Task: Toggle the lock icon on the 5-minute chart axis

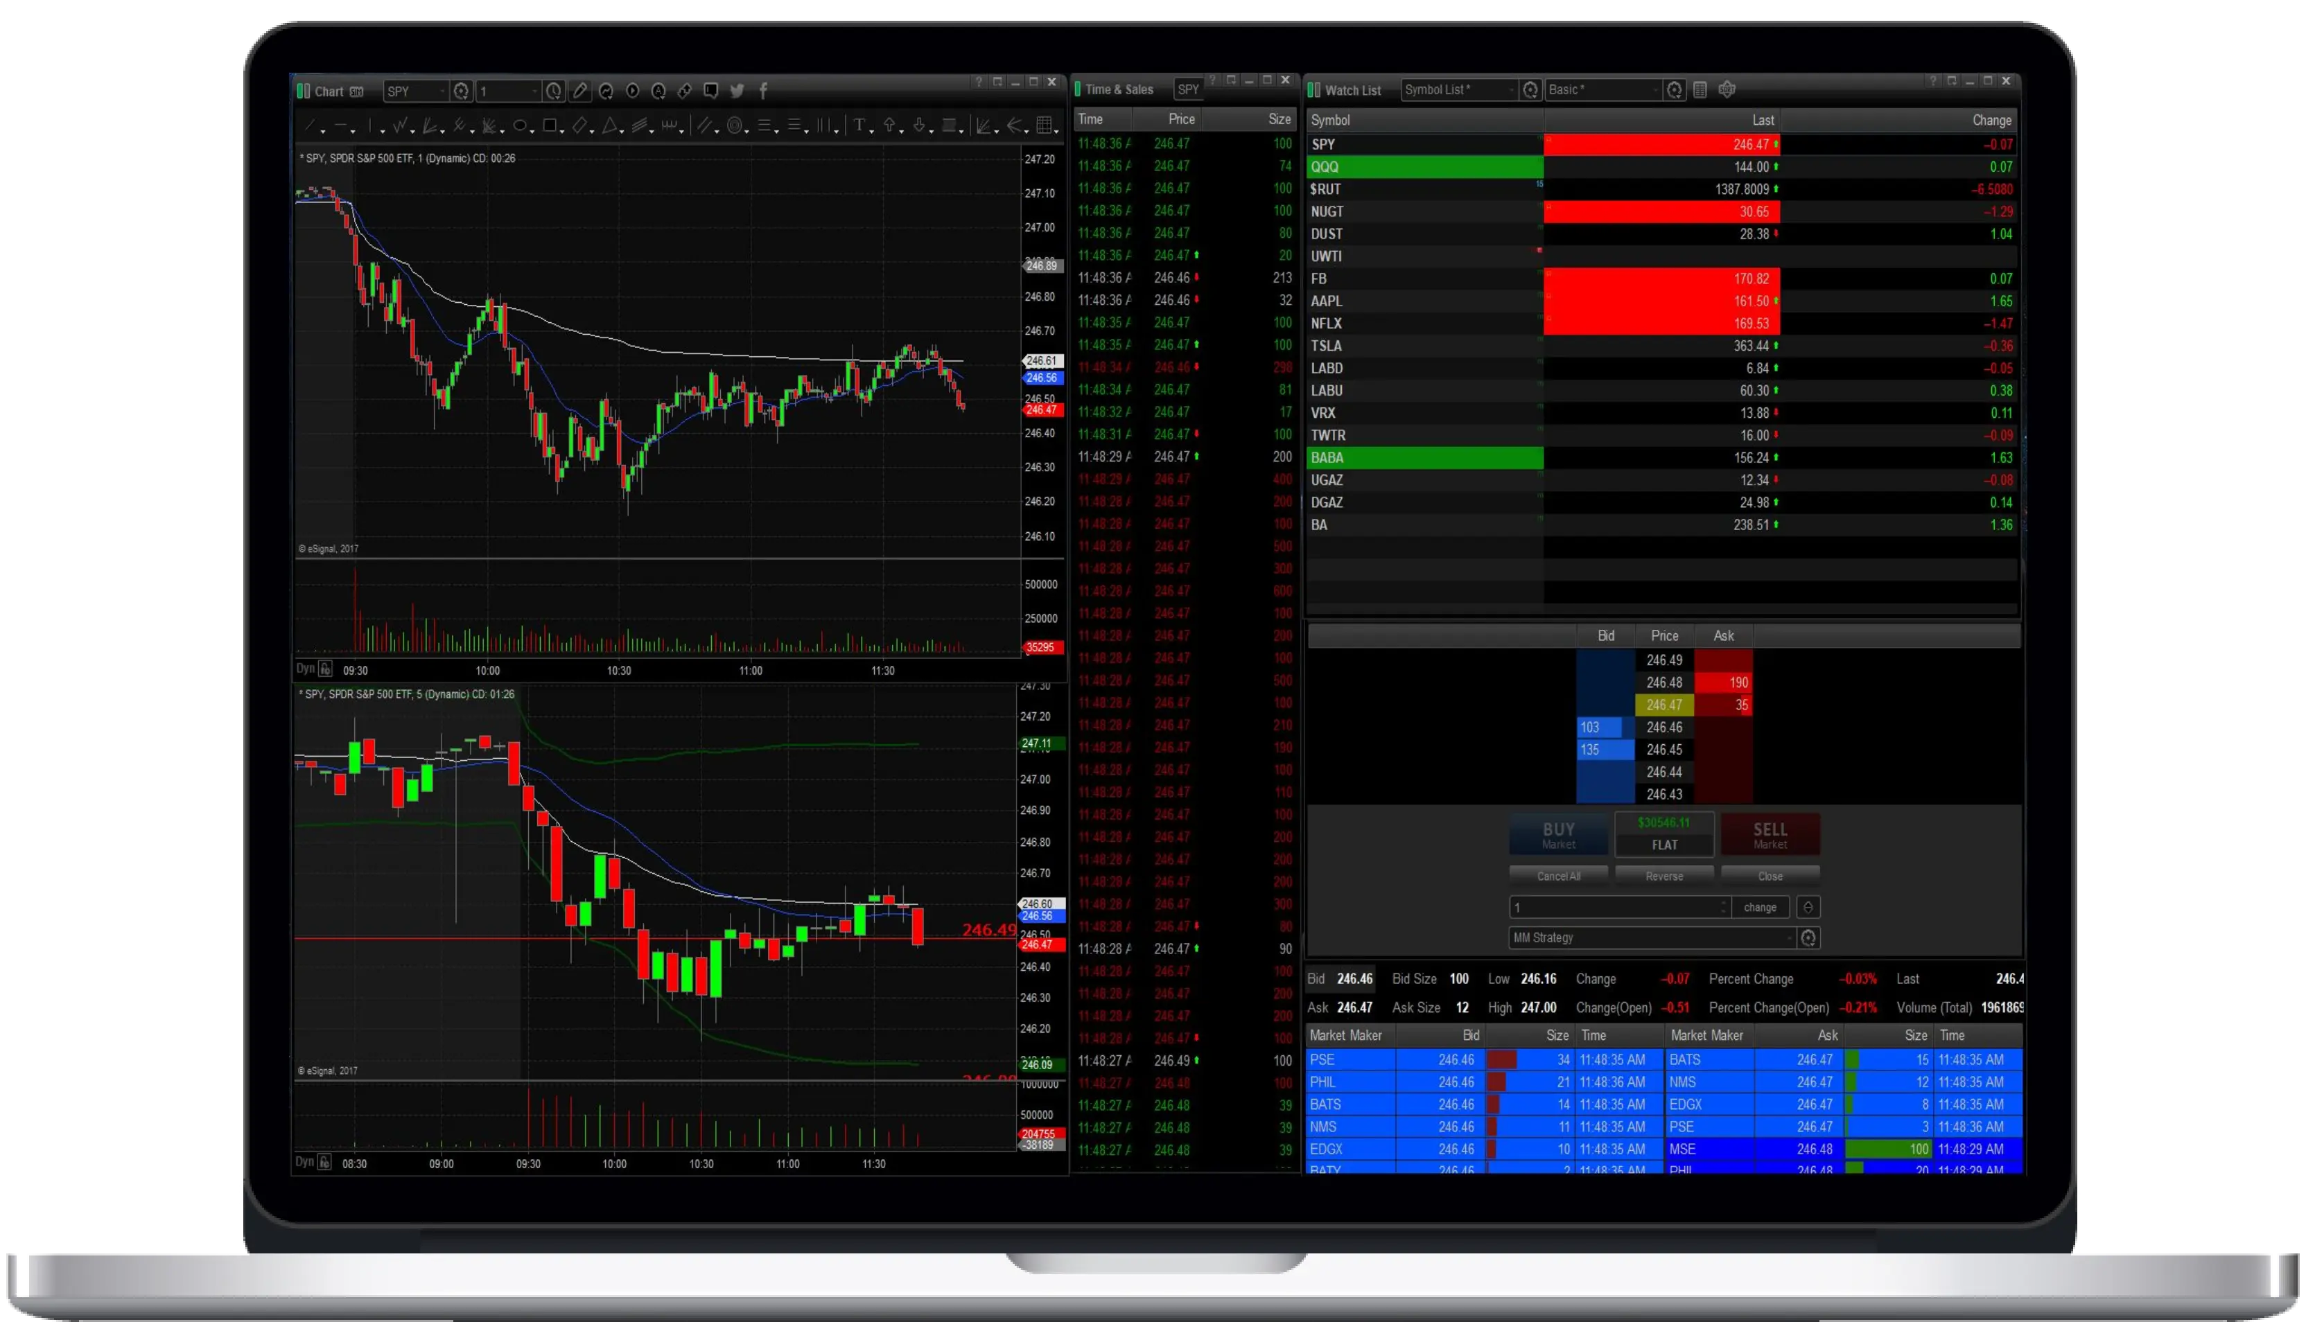Action: pyautogui.click(x=324, y=1162)
